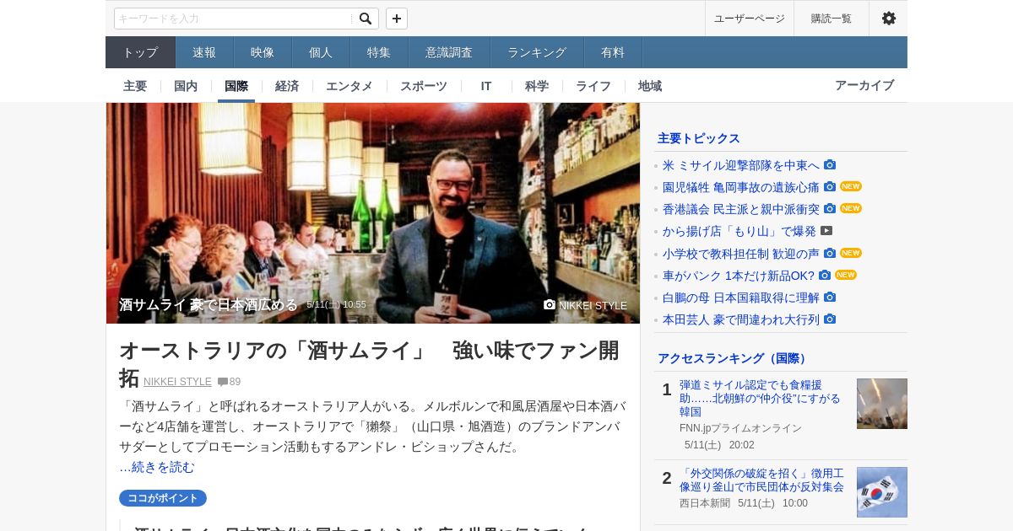Click Korean flag thumbnail of ranking 2
Viewport: 1013px width, 531px height.
pos(882,492)
